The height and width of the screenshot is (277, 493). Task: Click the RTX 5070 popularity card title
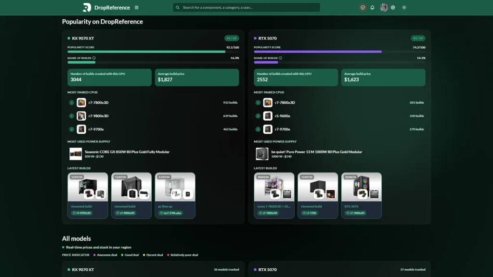point(268,38)
